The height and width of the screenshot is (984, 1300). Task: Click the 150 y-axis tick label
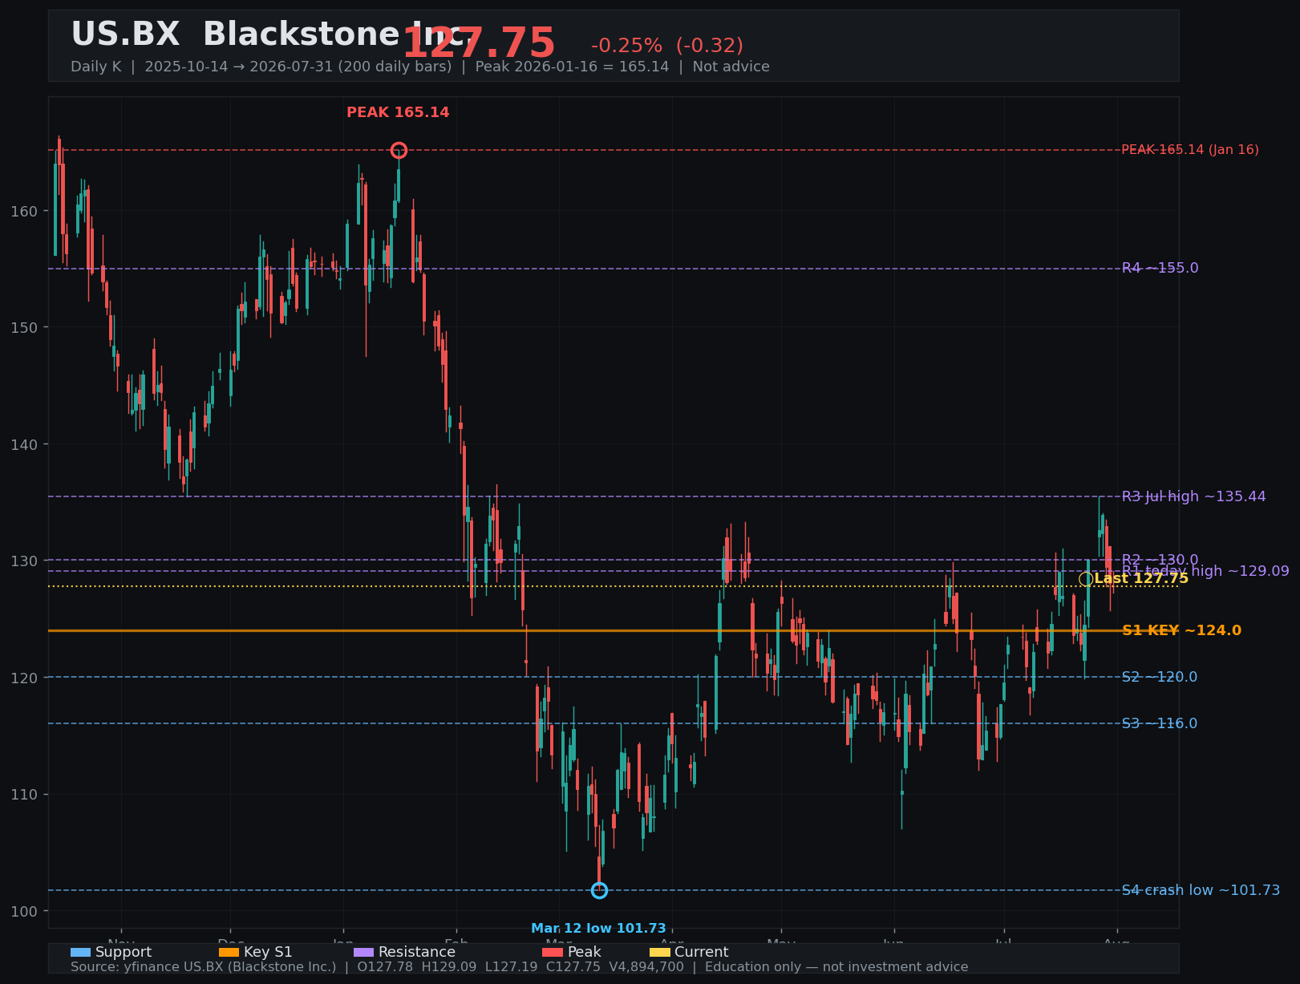24,327
